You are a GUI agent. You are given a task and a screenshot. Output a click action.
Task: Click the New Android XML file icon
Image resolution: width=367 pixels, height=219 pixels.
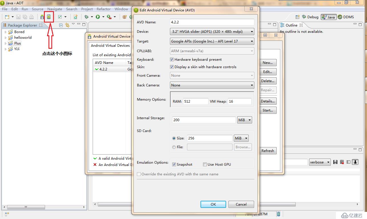click(x=76, y=17)
